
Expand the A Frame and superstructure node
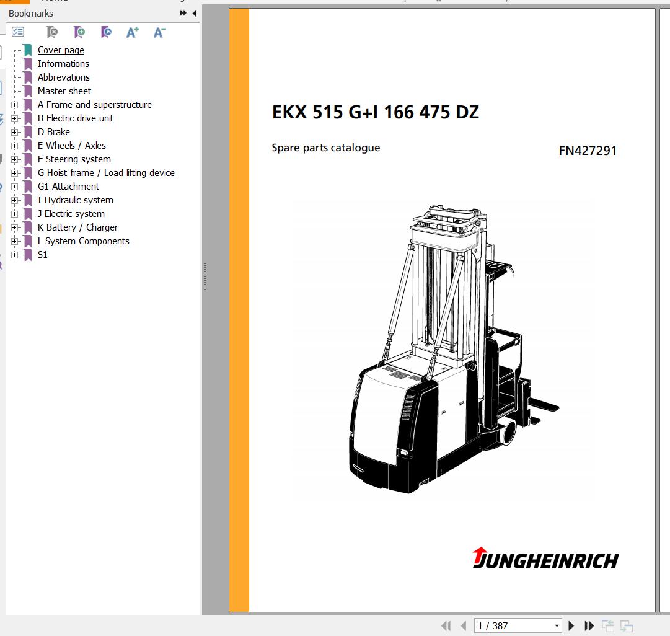[14, 105]
